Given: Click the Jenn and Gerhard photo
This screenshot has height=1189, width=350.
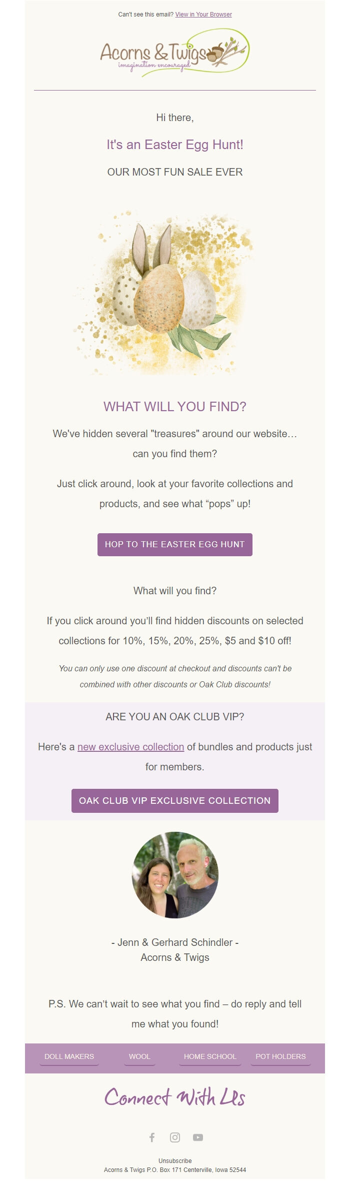Looking at the screenshot, I should point(175,874).
